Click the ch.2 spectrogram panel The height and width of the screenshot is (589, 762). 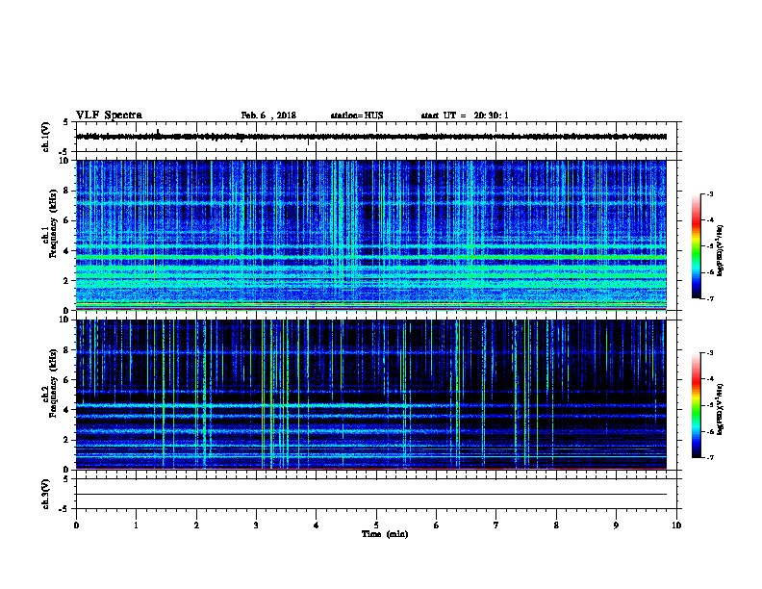pos(371,395)
